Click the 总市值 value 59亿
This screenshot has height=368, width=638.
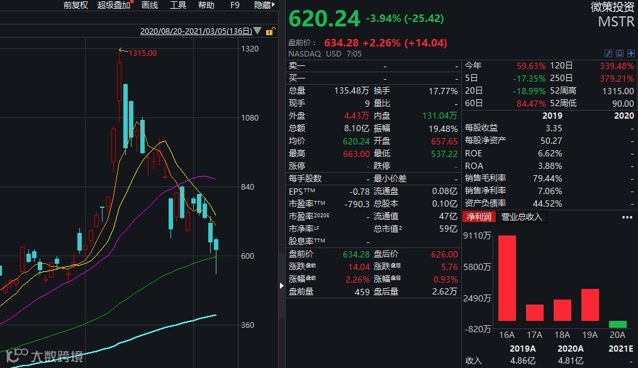[448, 229]
